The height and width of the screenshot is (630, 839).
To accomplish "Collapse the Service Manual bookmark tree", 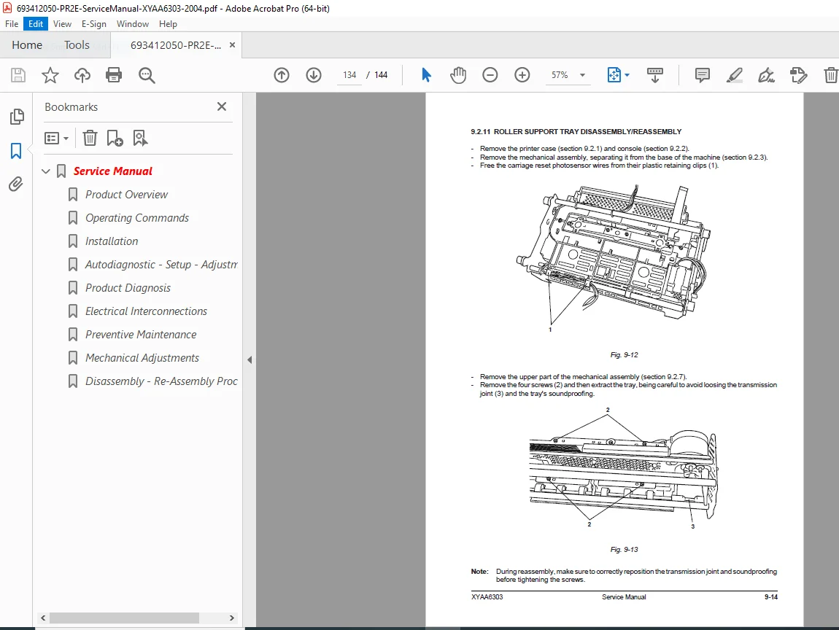I will (x=46, y=171).
